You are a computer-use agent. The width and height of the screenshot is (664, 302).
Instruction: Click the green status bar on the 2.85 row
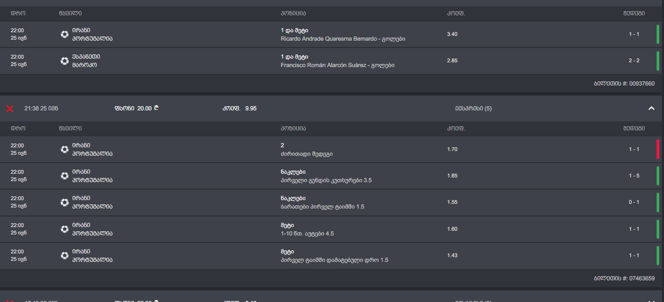[x=658, y=61]
